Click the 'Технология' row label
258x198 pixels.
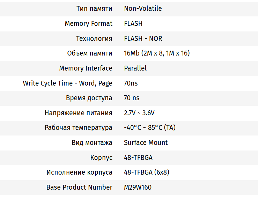[94, 38]
